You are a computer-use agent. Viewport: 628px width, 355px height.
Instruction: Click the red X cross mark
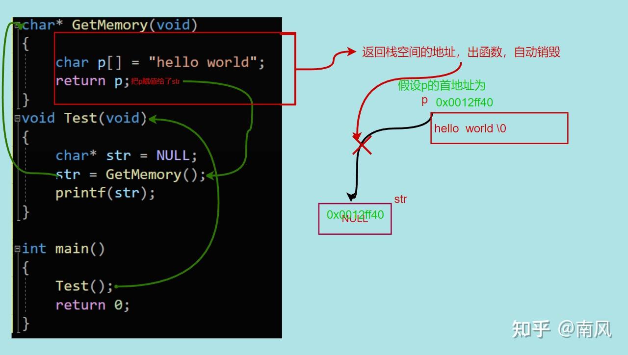pyautogui.click(x=362, y=146)
